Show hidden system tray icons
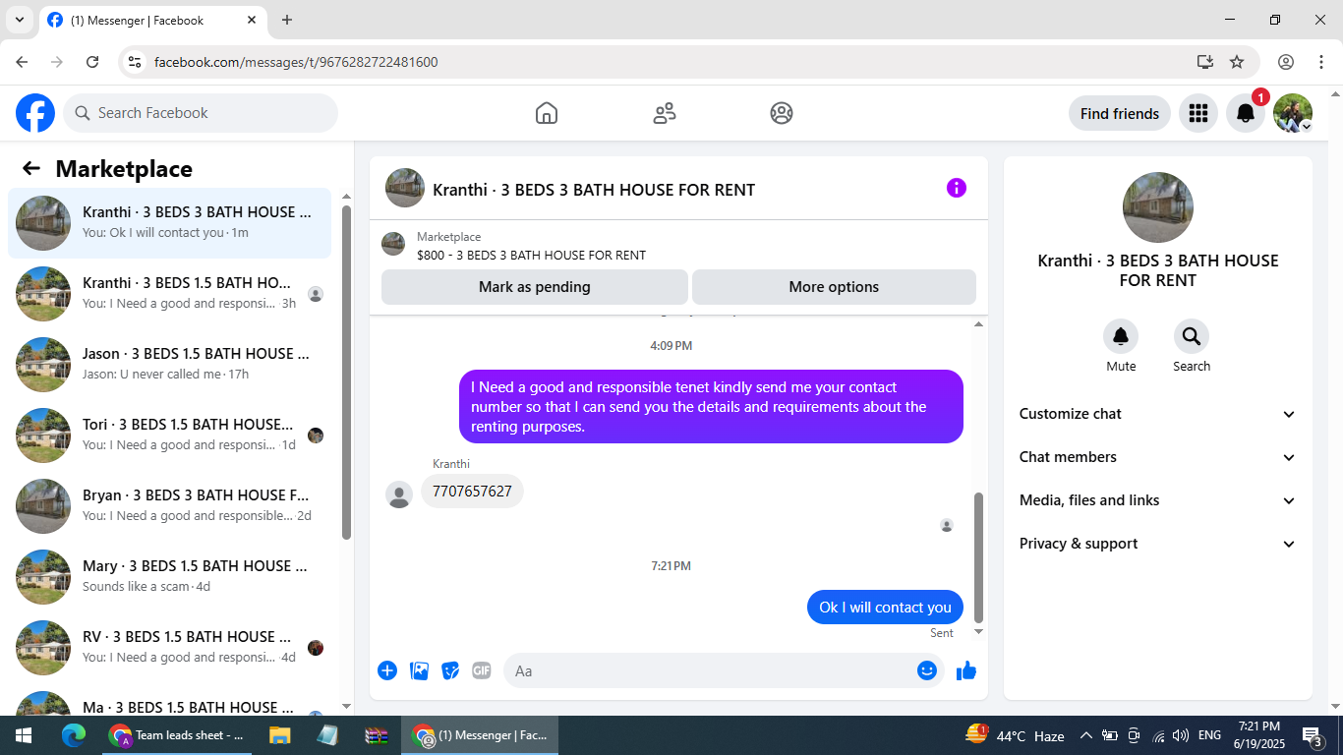 pyautogui.click(x=1086, y=735)
